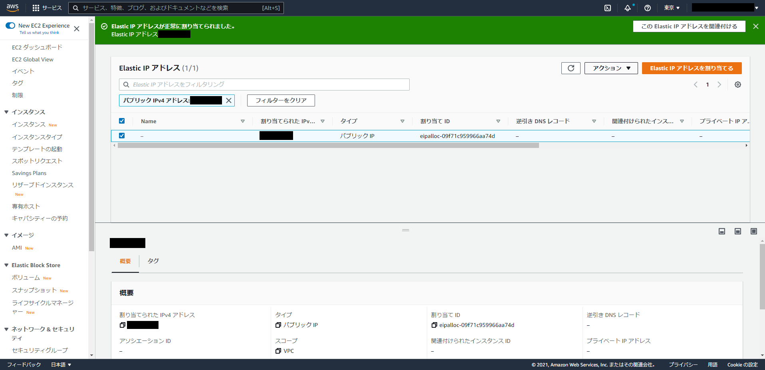Go to the previous results page
Image resolution: width=765 pixels, height=370 pixels.
[696, 85]
